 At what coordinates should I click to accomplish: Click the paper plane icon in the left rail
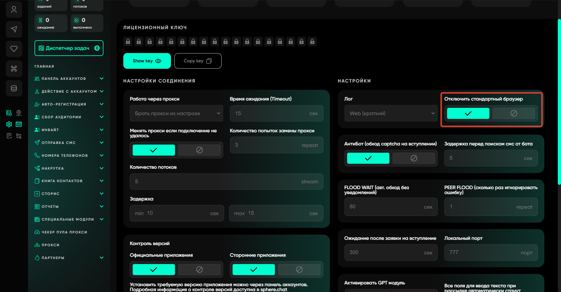pyautogui.click(x=14, y=29)
